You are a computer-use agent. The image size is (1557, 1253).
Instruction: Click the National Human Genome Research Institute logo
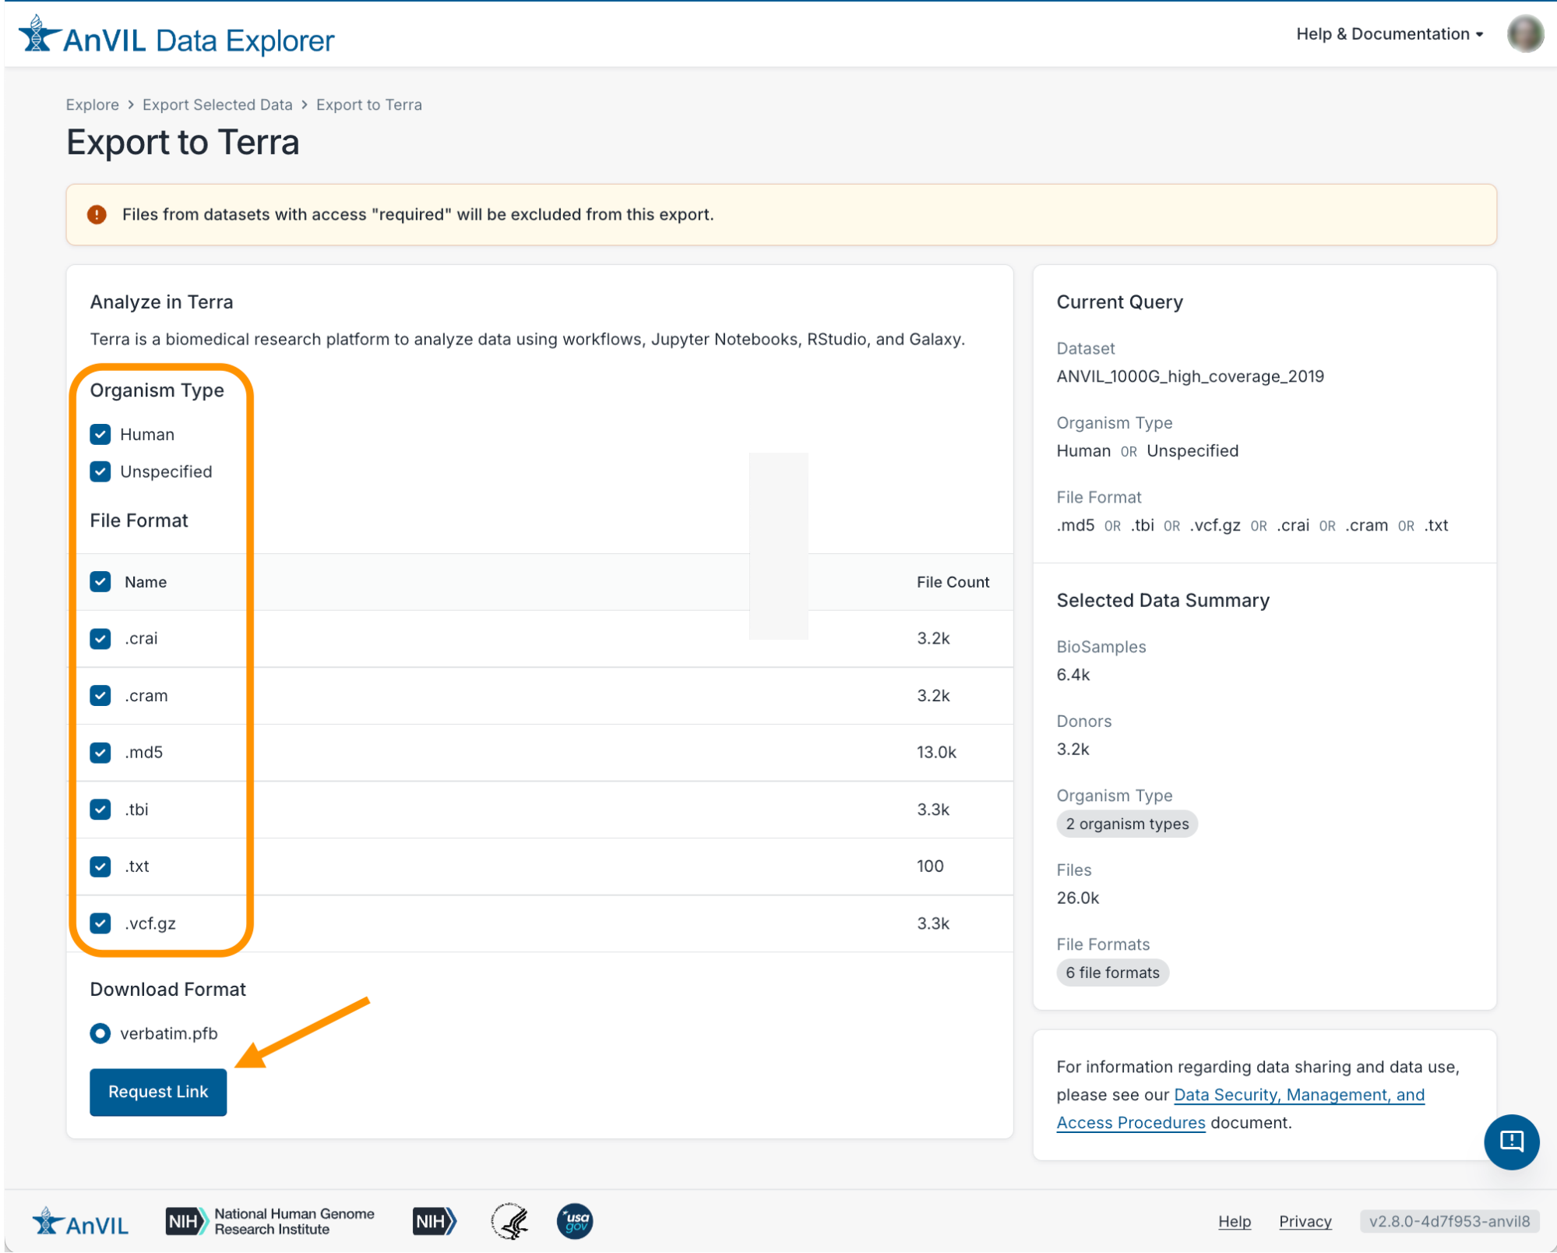pyautogui.click(x=269, y=1221)
